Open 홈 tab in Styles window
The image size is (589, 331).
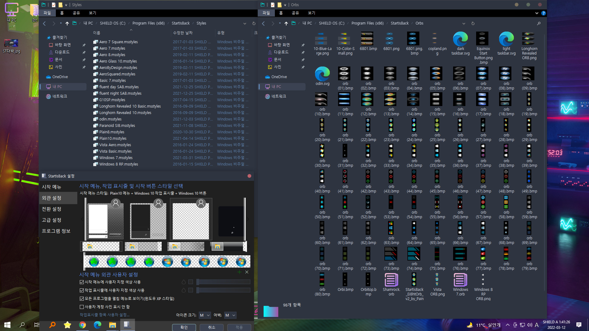click(62, 13)
